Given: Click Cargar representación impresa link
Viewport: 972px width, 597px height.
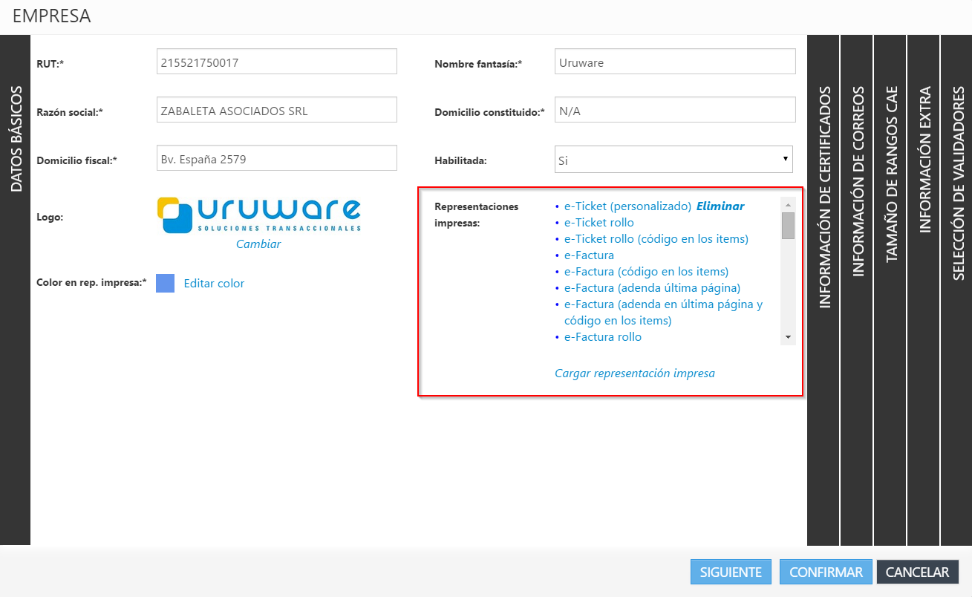Looking at the screenshot, I should click(634, 373).
